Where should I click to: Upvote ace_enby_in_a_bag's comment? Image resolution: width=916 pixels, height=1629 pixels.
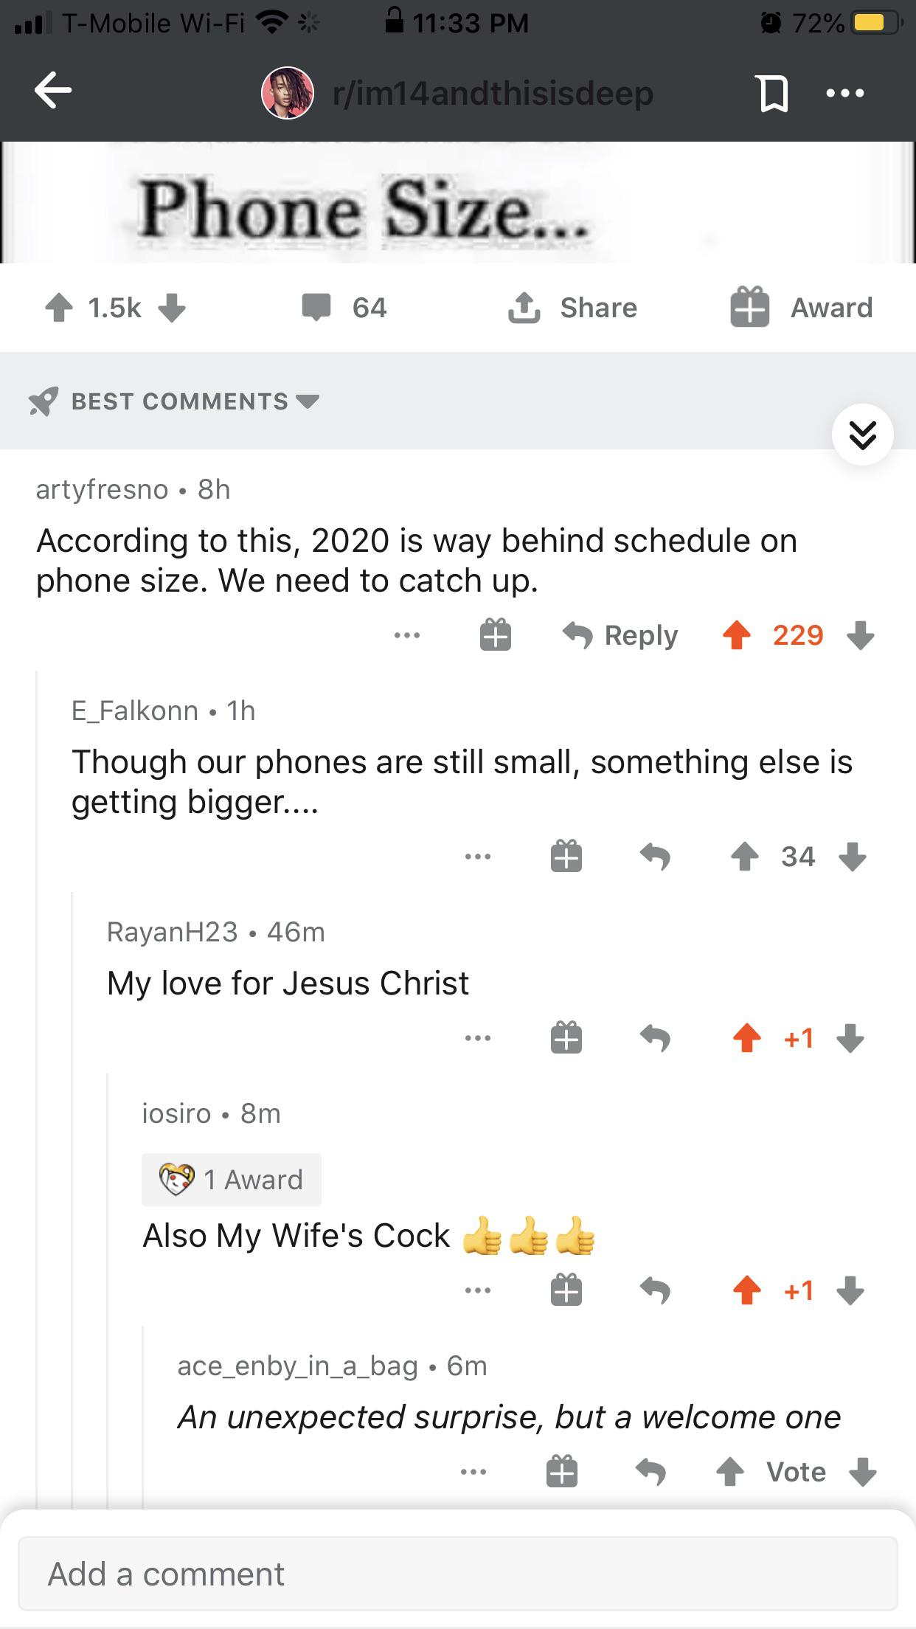point(730,1472)
